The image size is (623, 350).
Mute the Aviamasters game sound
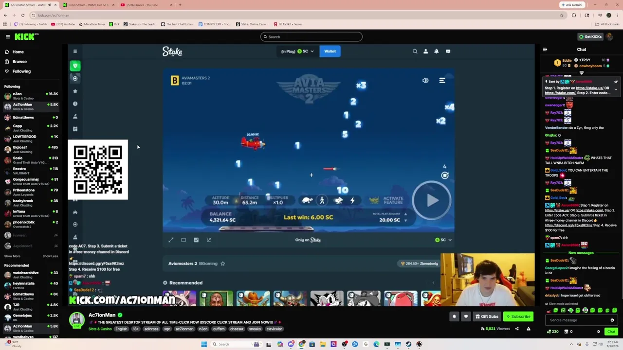tap(425, 81)
